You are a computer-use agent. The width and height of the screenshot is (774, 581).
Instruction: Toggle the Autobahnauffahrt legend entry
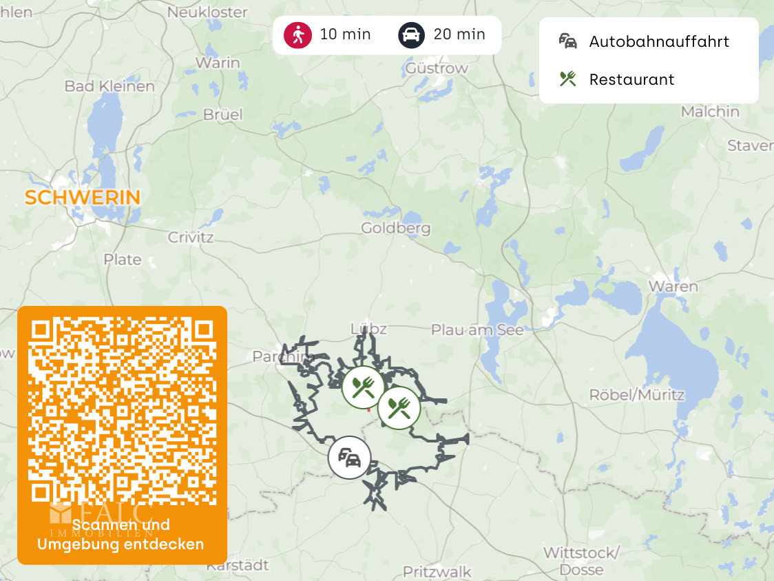[x=644, y=41]
